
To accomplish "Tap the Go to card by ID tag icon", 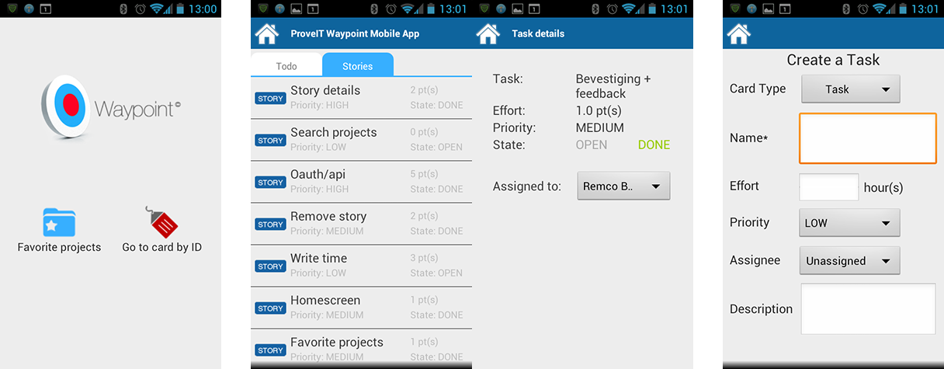I will click(x=161, y=223).
